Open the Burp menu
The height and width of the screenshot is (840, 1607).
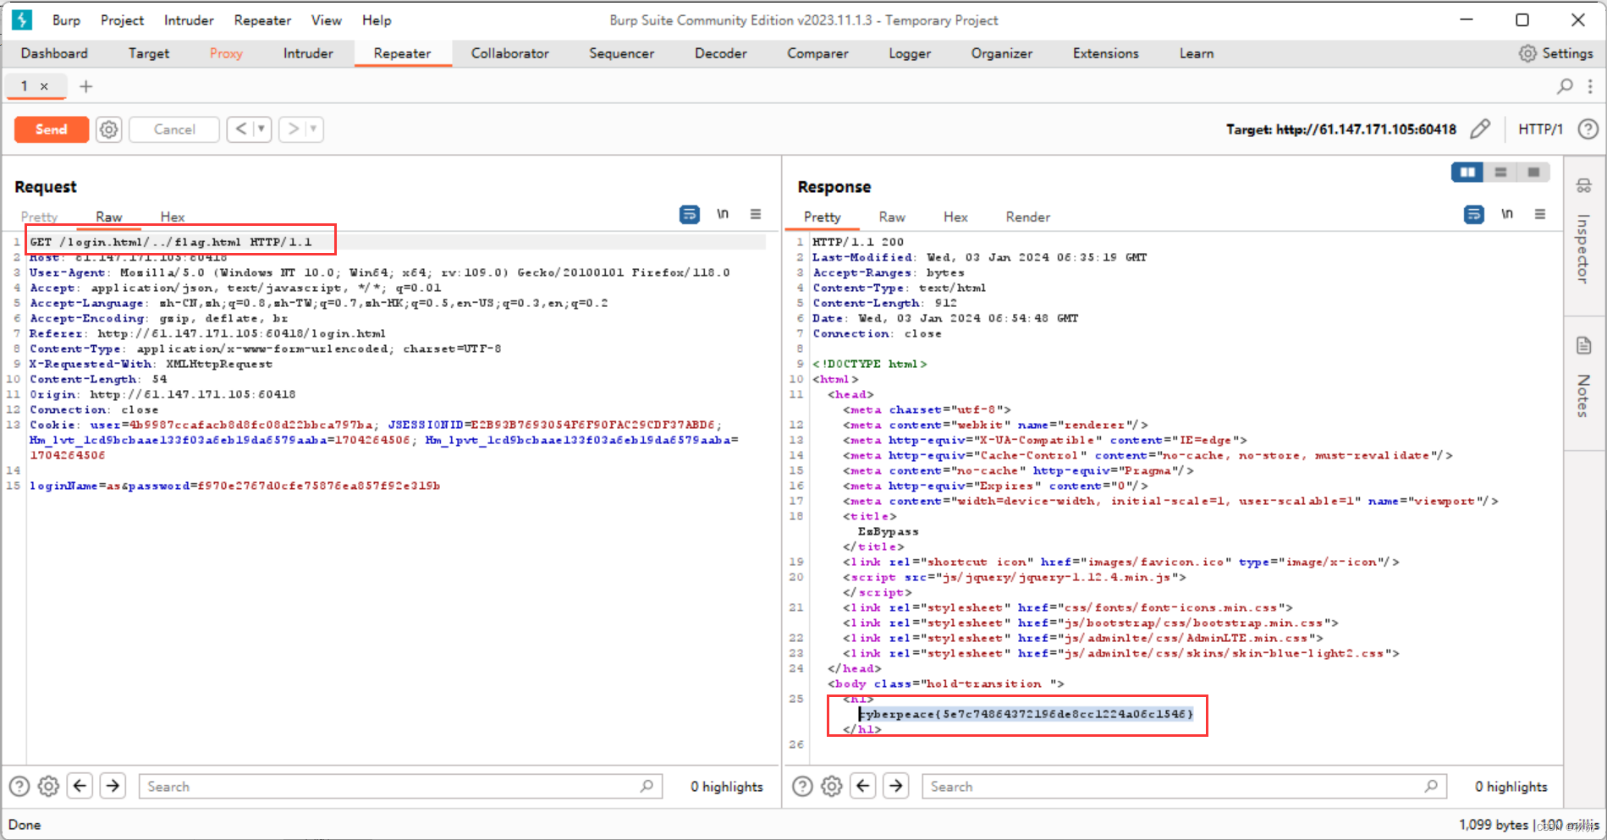pos(66,20)
